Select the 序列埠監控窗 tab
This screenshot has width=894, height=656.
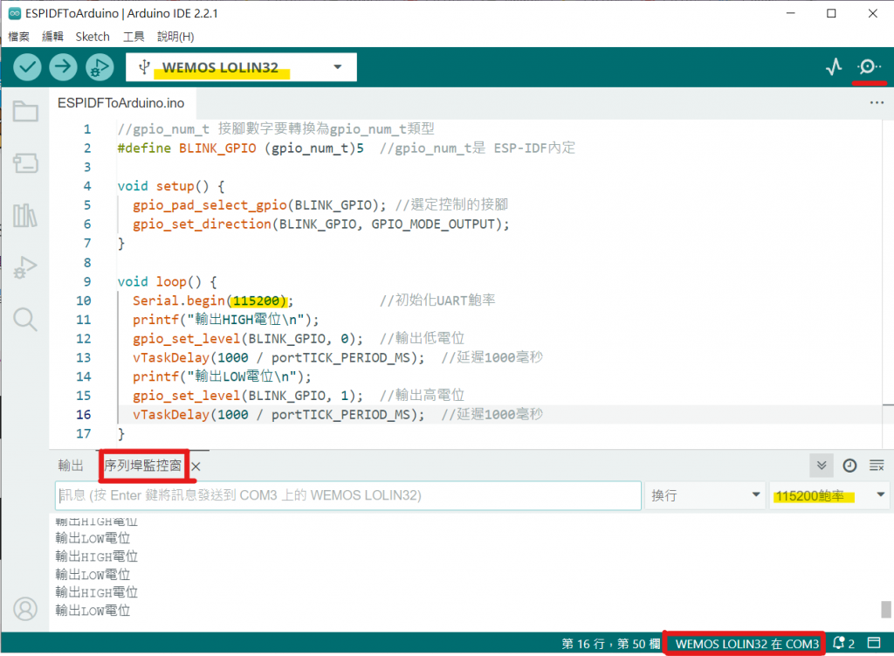click(x=143, y=466)
